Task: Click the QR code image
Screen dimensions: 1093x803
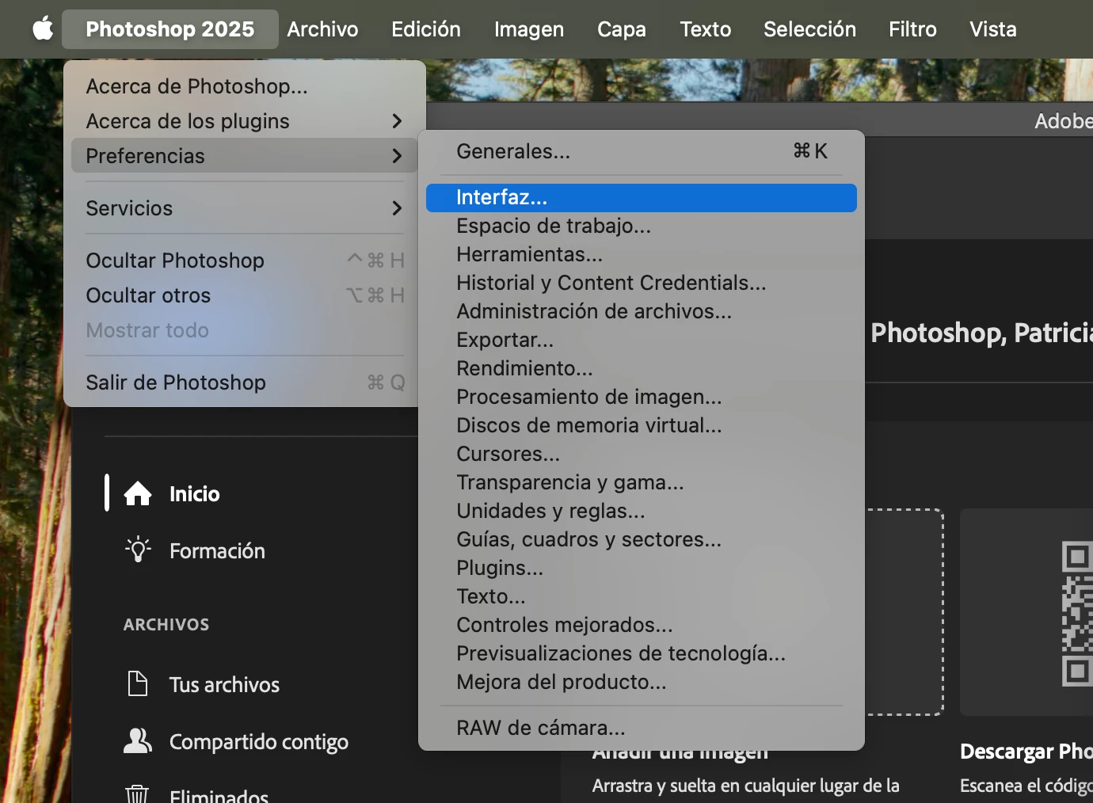Action: click(x=1077, y=614)
